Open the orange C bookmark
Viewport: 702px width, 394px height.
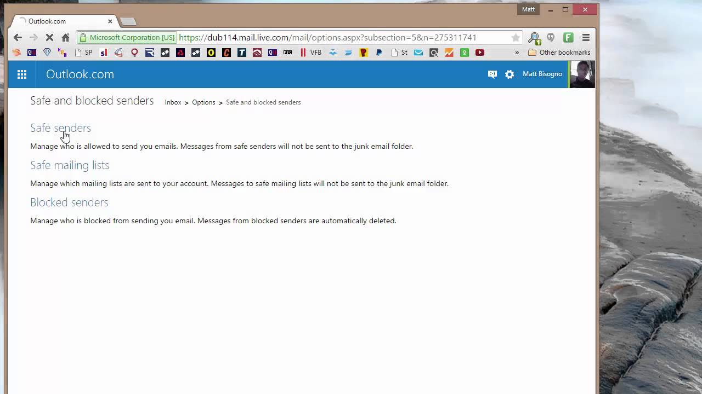pyautogui.click(x=227, y=53)
